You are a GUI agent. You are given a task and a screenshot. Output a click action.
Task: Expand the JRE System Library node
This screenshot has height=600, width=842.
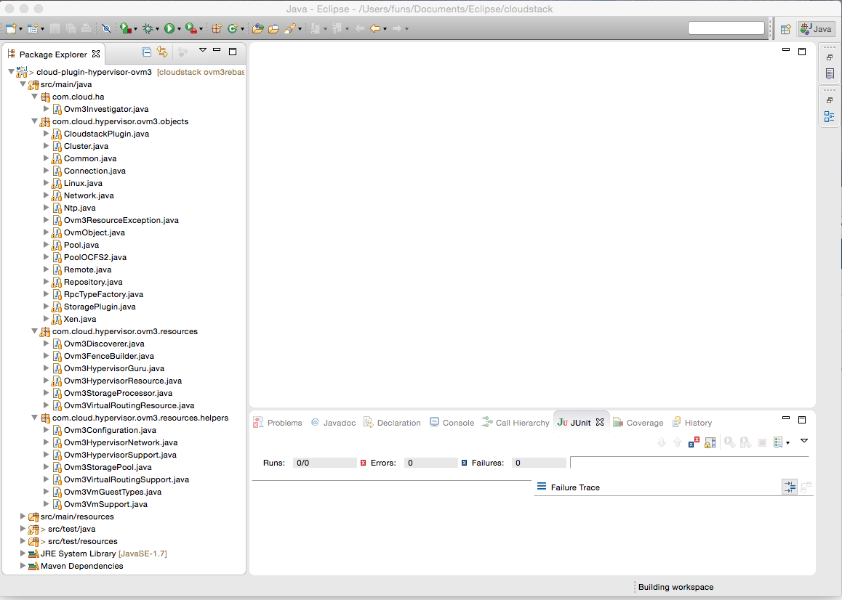tap(23, 554)
